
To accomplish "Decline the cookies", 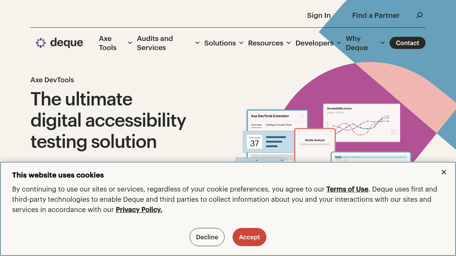I will pyautogui.click(x=207, y=237).
